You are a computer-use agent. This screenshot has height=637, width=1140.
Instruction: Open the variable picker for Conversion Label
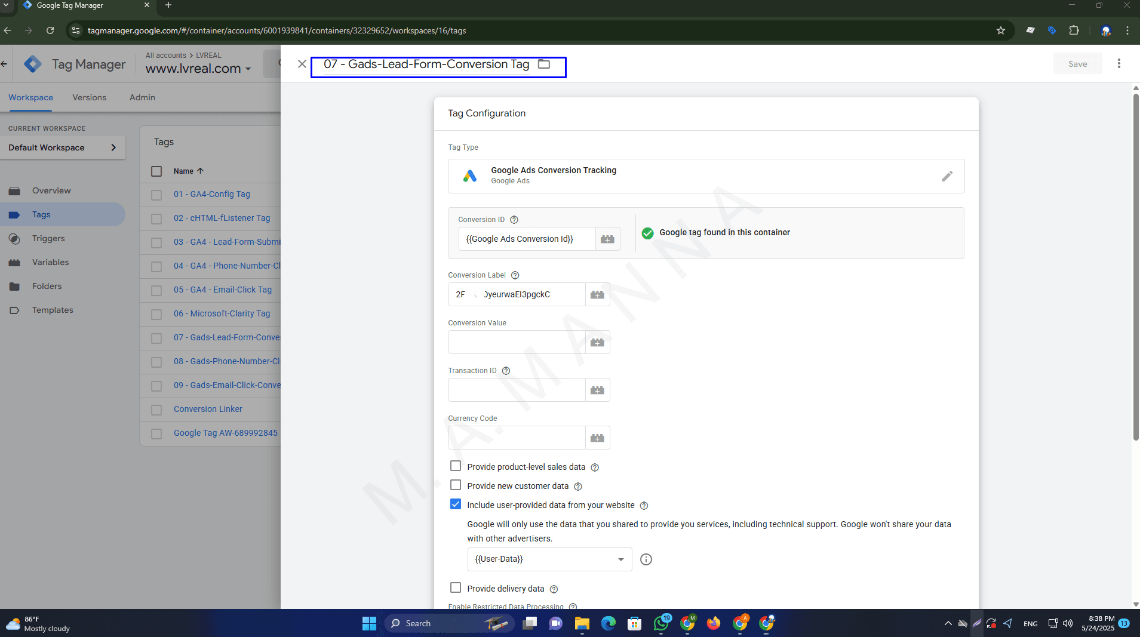(x=597, y=294)
